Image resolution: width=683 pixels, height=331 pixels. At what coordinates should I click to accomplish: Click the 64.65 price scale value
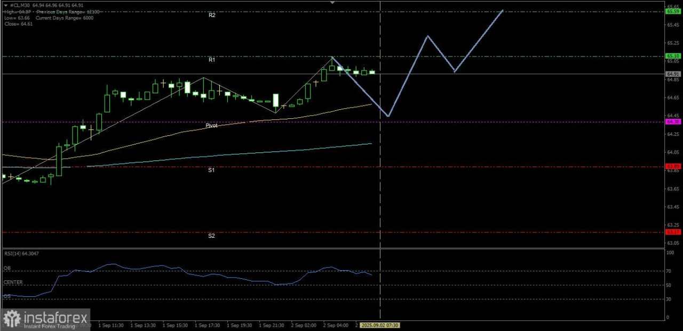click(x=674, y=98)
